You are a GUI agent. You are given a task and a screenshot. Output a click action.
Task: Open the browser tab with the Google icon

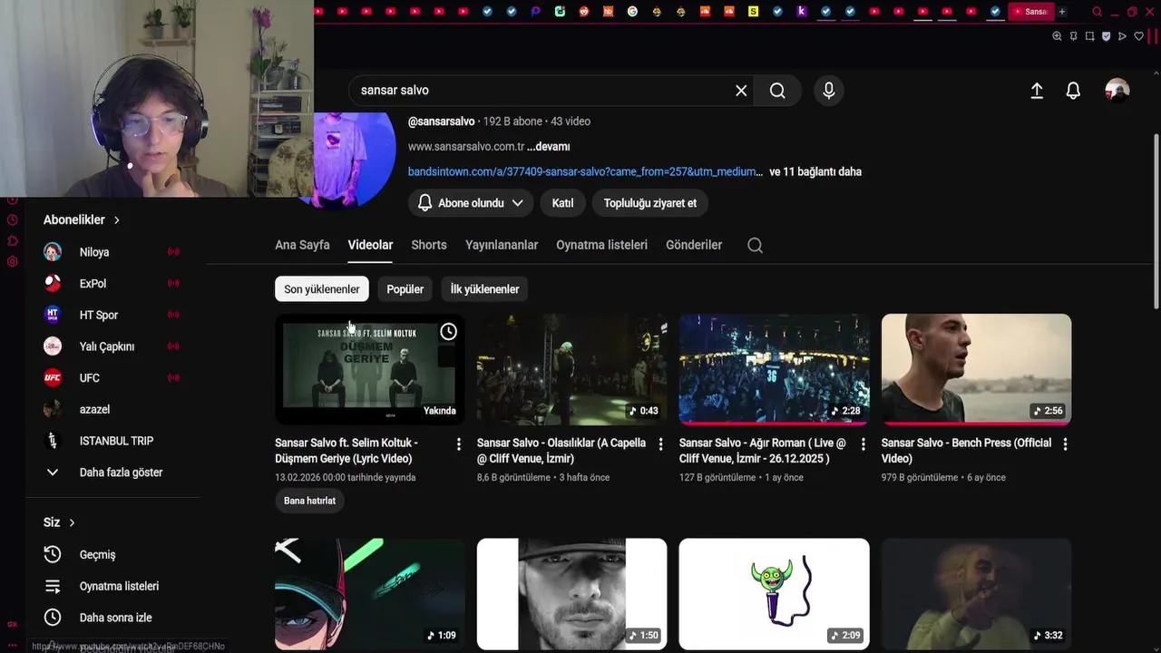632,11
